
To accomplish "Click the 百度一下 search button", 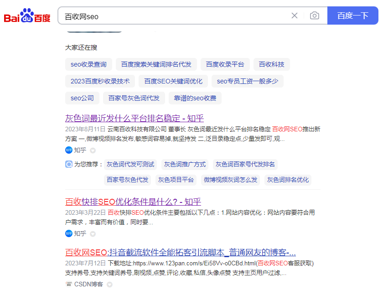I will point(352,16).
